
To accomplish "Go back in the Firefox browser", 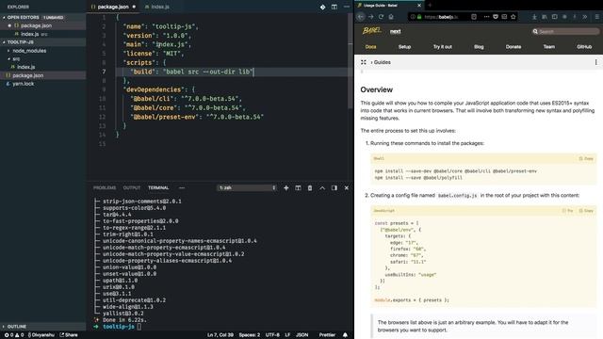I will [x=360, y=17].
